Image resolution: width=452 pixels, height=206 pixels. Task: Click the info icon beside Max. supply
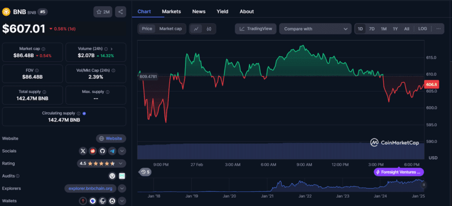[108, 92]
